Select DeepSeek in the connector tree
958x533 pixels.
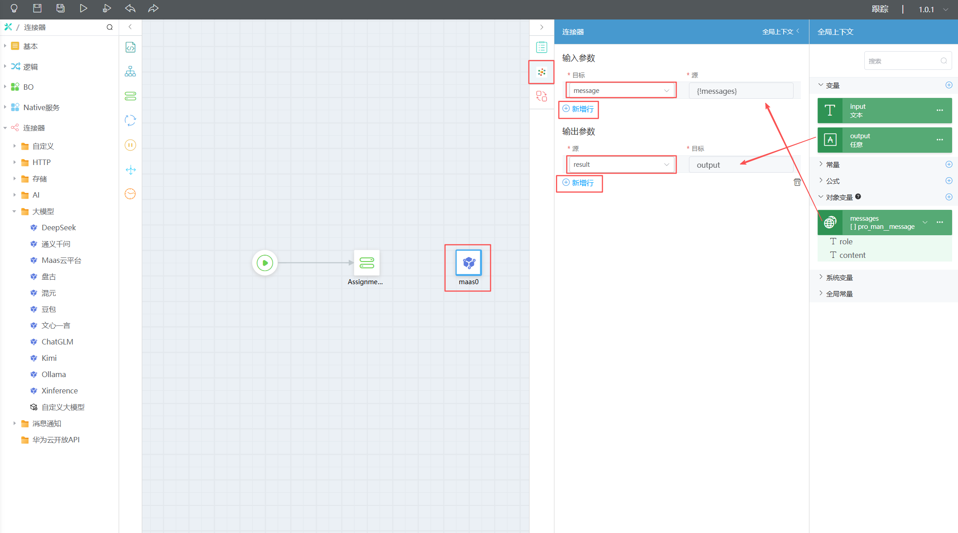pos(58,228)
